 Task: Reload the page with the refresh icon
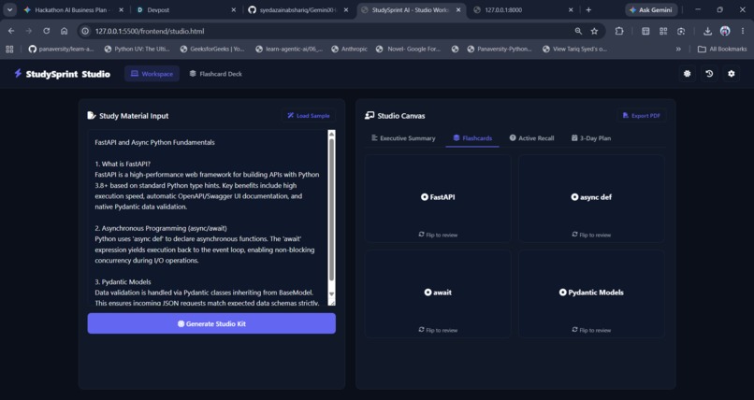(46, 31)
